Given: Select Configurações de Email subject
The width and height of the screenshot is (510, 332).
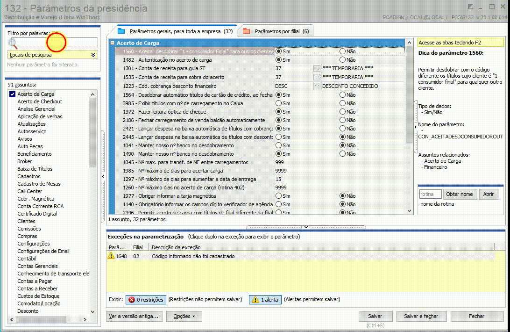Looking at the screenshot, I should coord(43,252).
